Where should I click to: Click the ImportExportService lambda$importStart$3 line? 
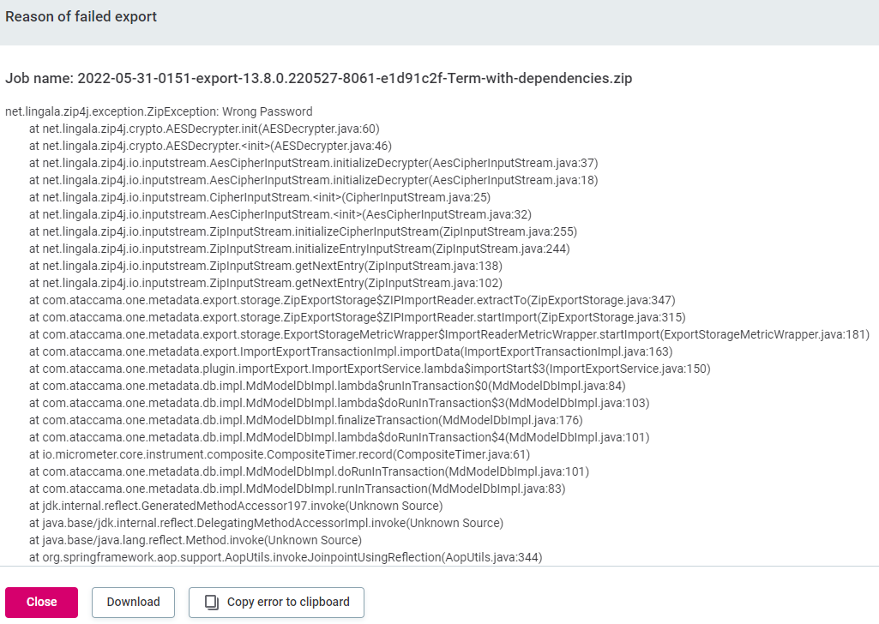(370, 369)
